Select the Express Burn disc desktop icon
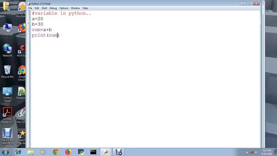 (22, 10)
